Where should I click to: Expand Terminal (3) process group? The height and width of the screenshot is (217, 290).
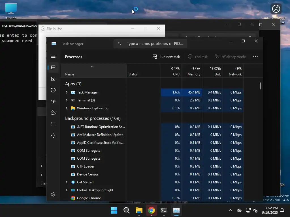pyautogui.click(x=67, y=100)
